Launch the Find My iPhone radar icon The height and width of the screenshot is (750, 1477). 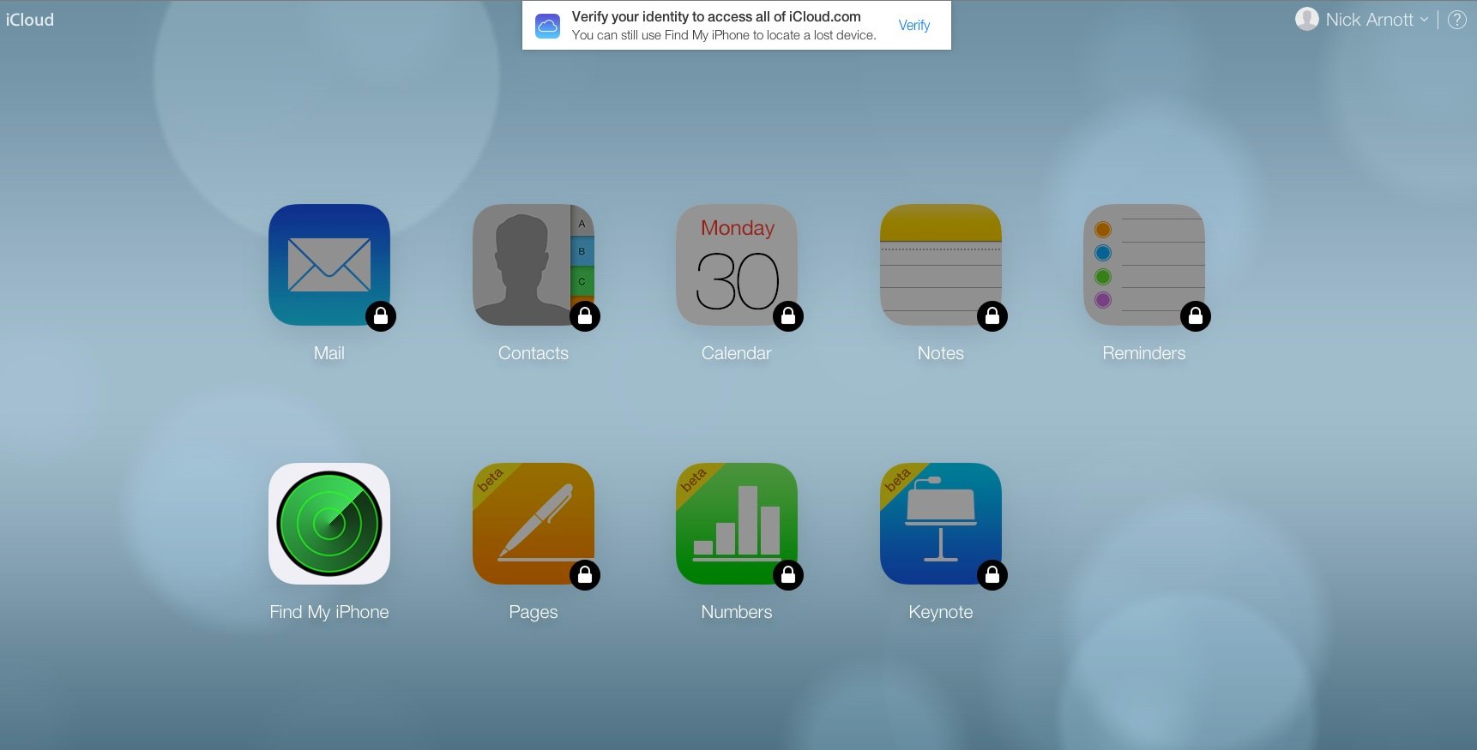click(x=329, y=524)
